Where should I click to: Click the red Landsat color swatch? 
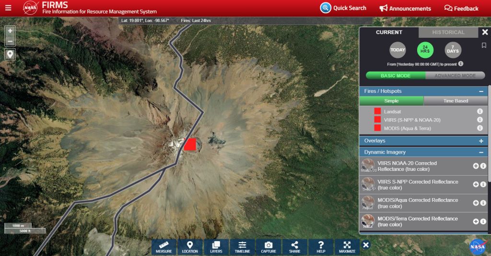(x=377, y=111)
